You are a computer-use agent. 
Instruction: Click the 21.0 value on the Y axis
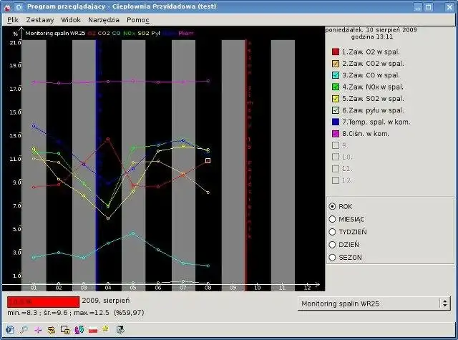coord(15,43)
